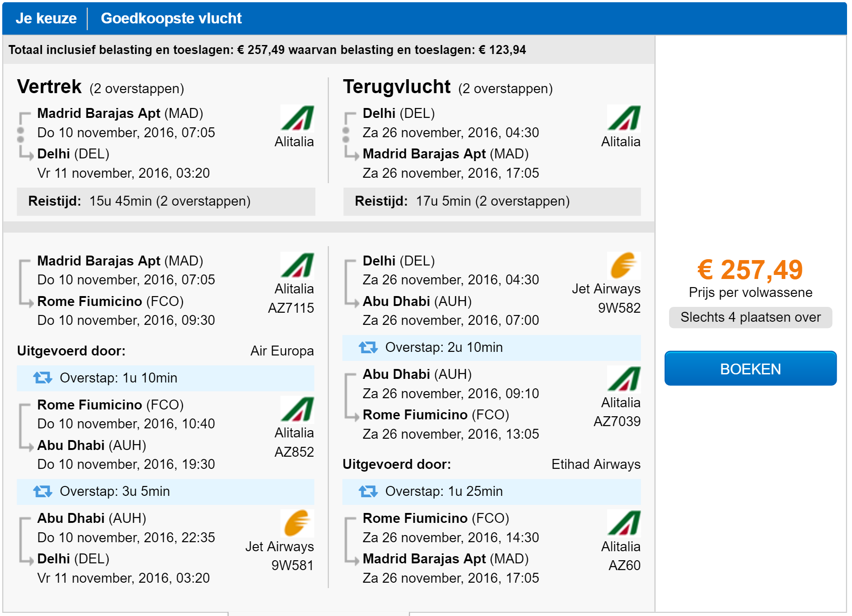Image resolution: width=852 pixels, height=616 pixels.
Task: Click the Alitalia logo for flight AZ852
Action: [x=297, y=409]
